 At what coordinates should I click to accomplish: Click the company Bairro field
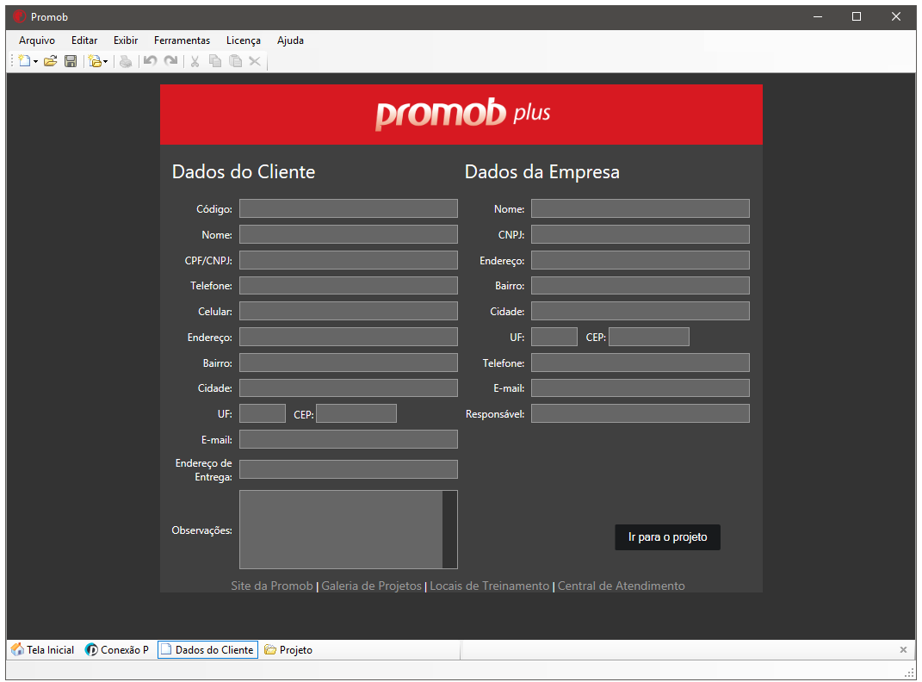click(x=640, y=286)
